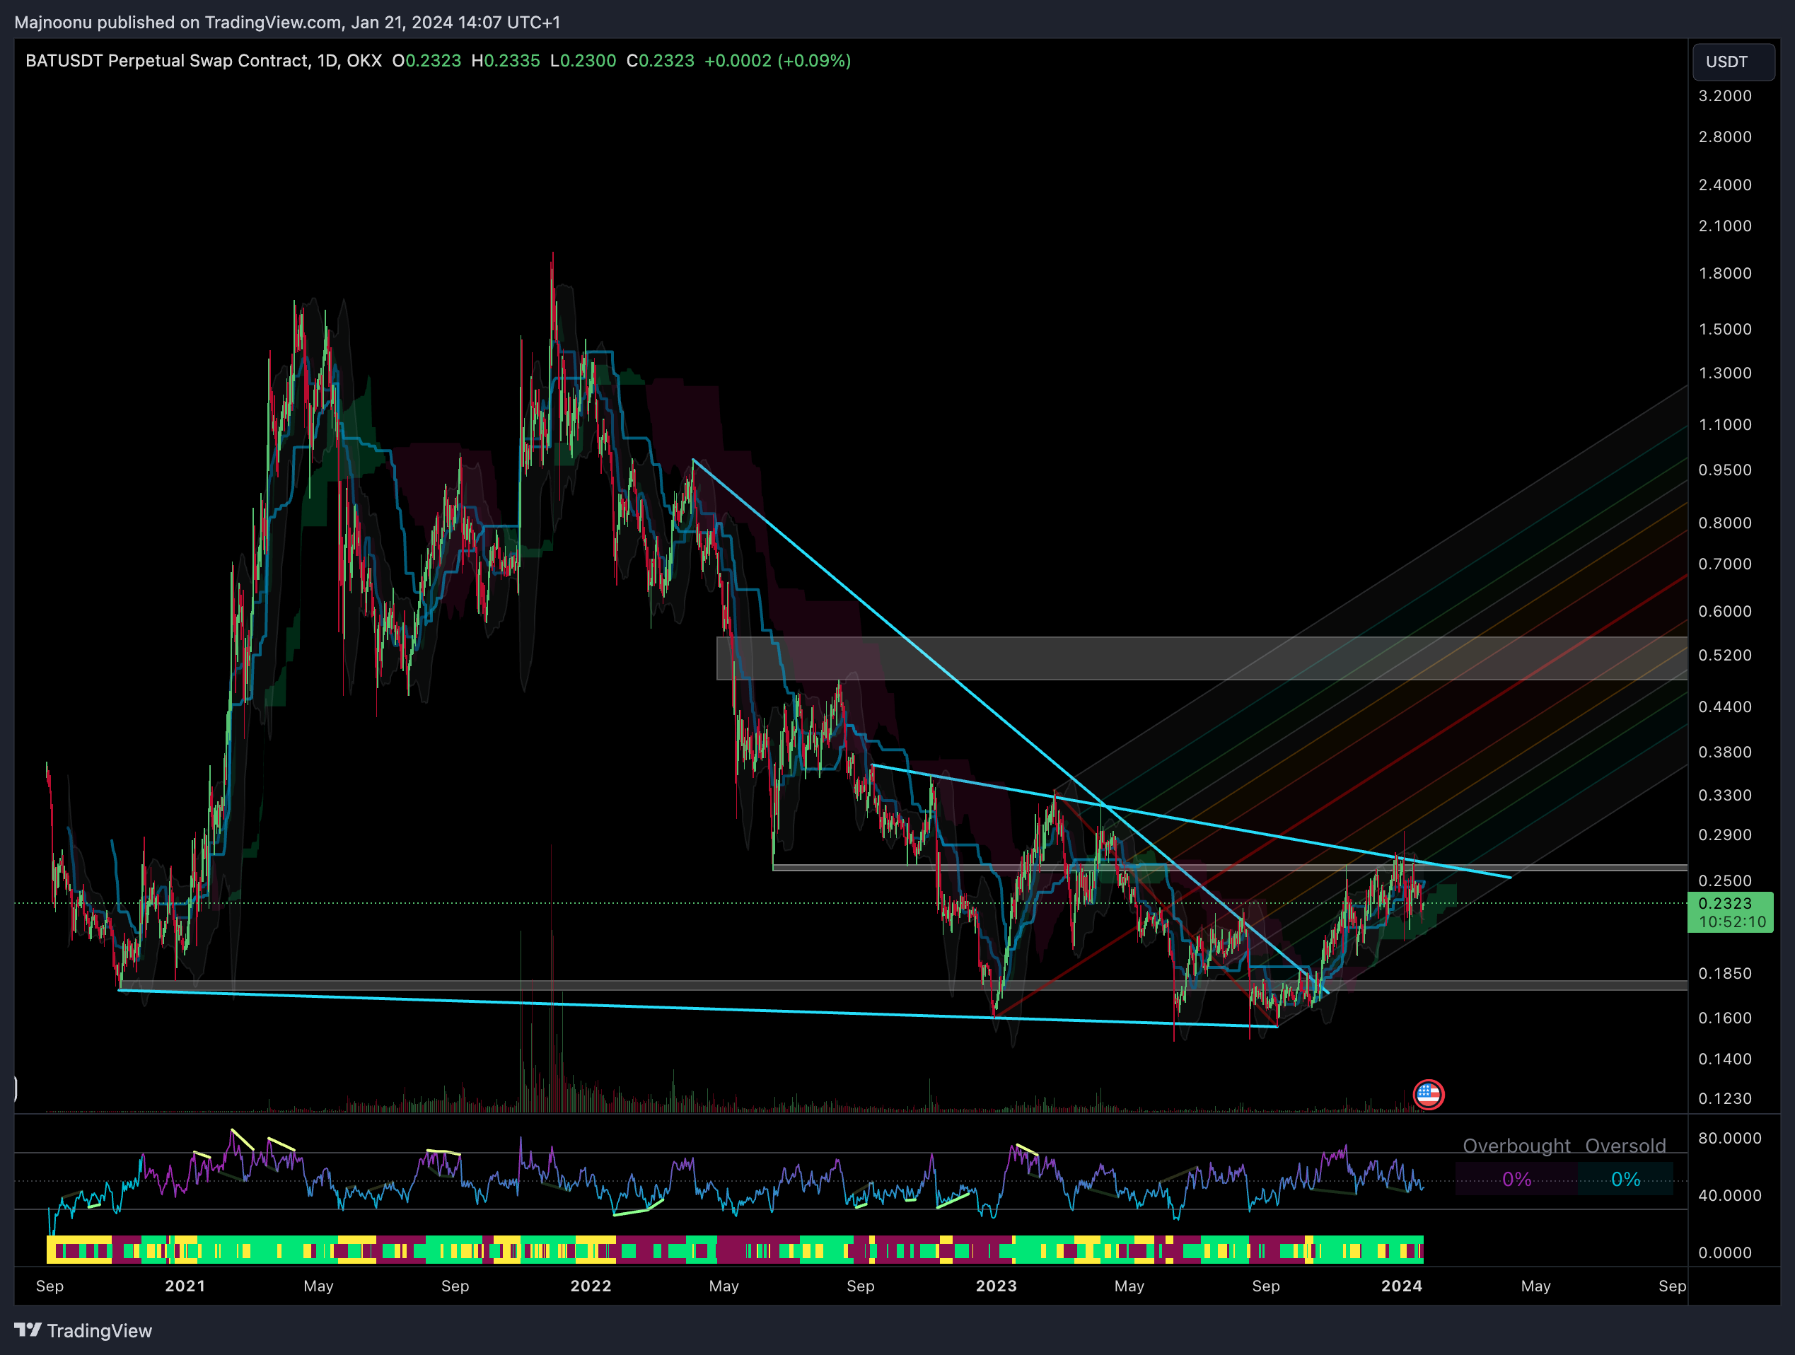Click the 2021 label on the time axis
The height and width of the screenshot is (1355, 1795).
pos(185,1286)
